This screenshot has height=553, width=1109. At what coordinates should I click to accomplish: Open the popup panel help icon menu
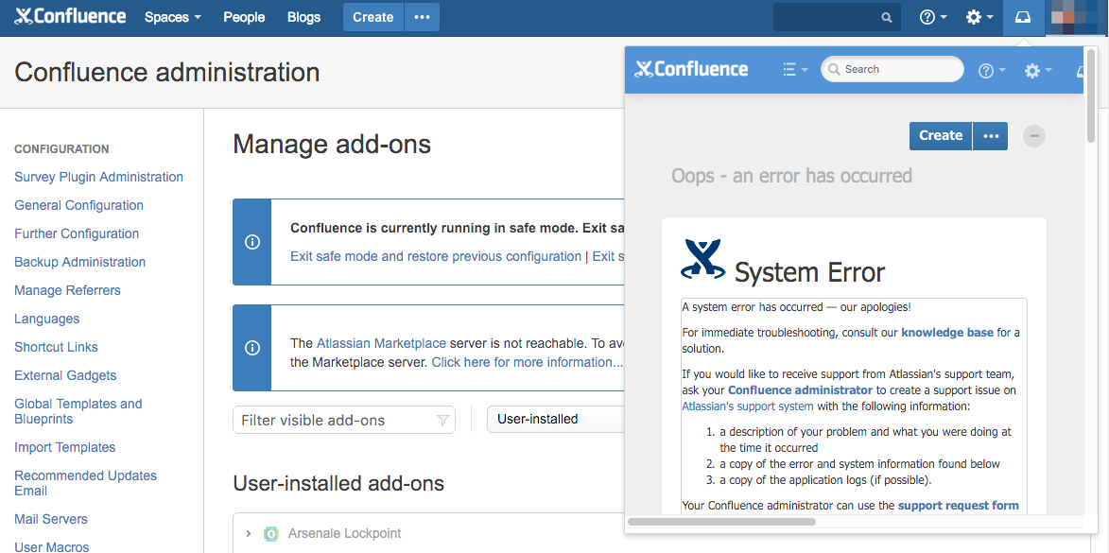[x=992, y=70]
